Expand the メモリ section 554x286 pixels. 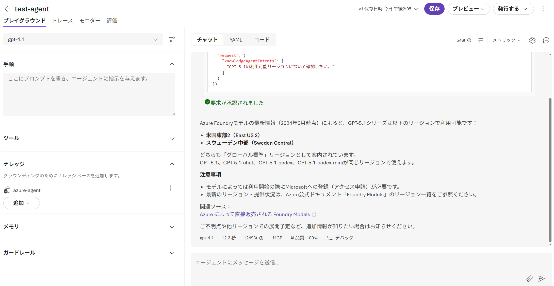click(x=172, y=227)
